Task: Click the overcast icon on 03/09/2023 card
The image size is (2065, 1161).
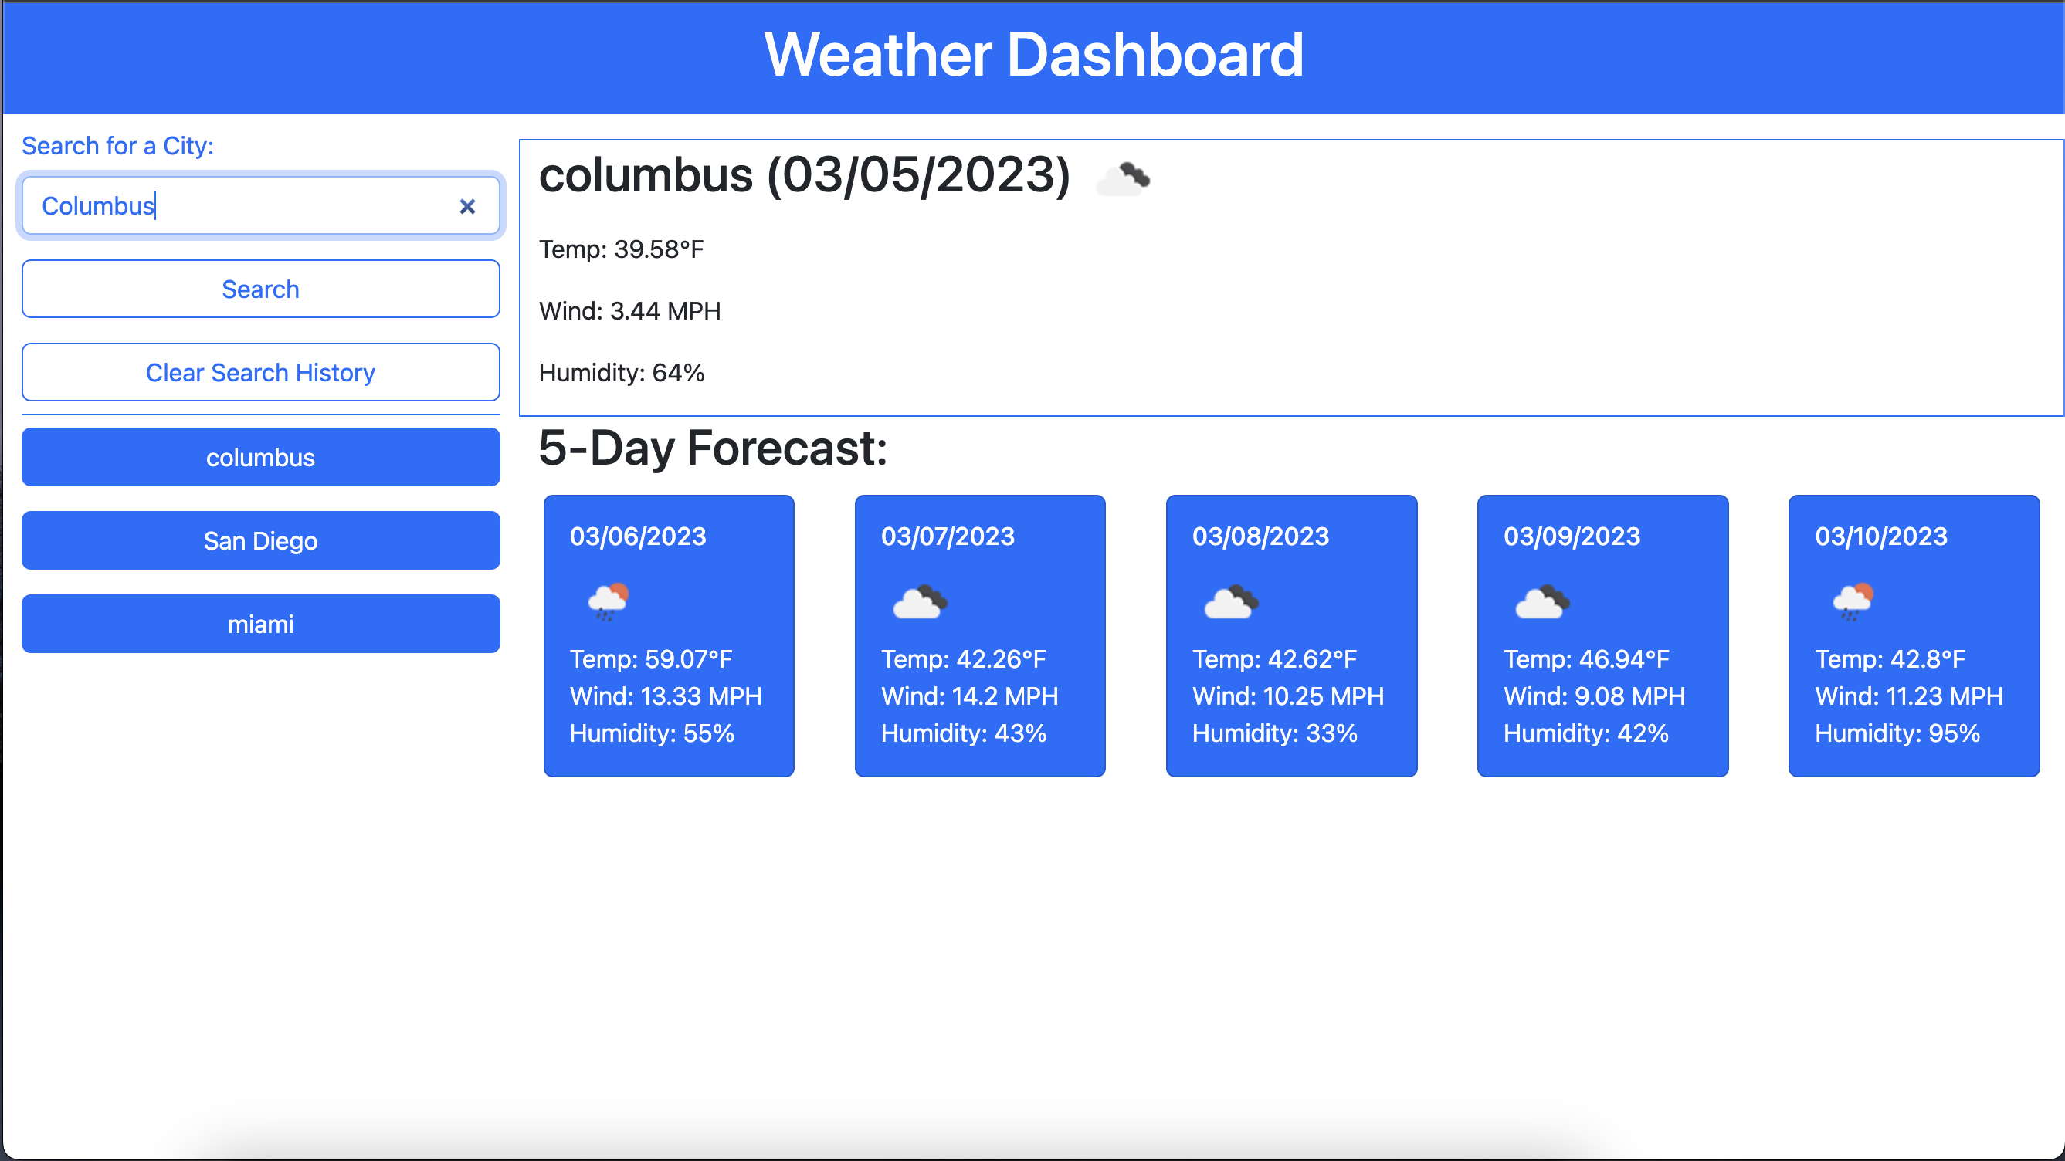Action: (1541, 603)
